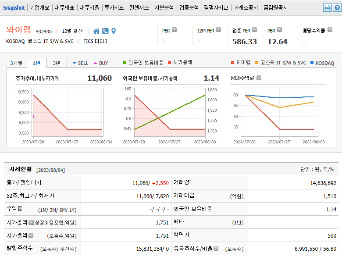The image size is (342, 260).
Task: Click the FICS 미디어 sector label
Action: [96, 41]
